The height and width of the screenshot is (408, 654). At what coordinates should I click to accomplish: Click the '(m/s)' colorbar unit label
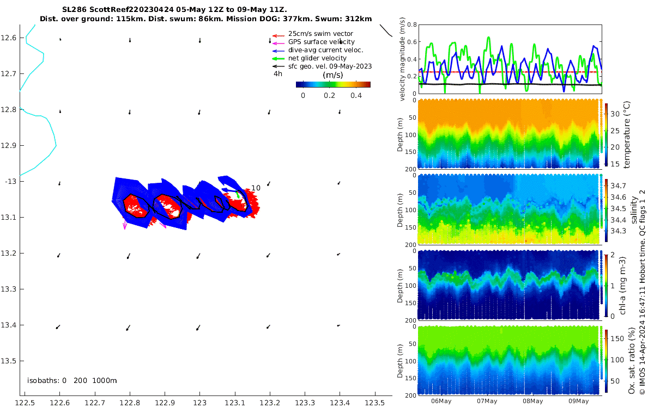332,75
